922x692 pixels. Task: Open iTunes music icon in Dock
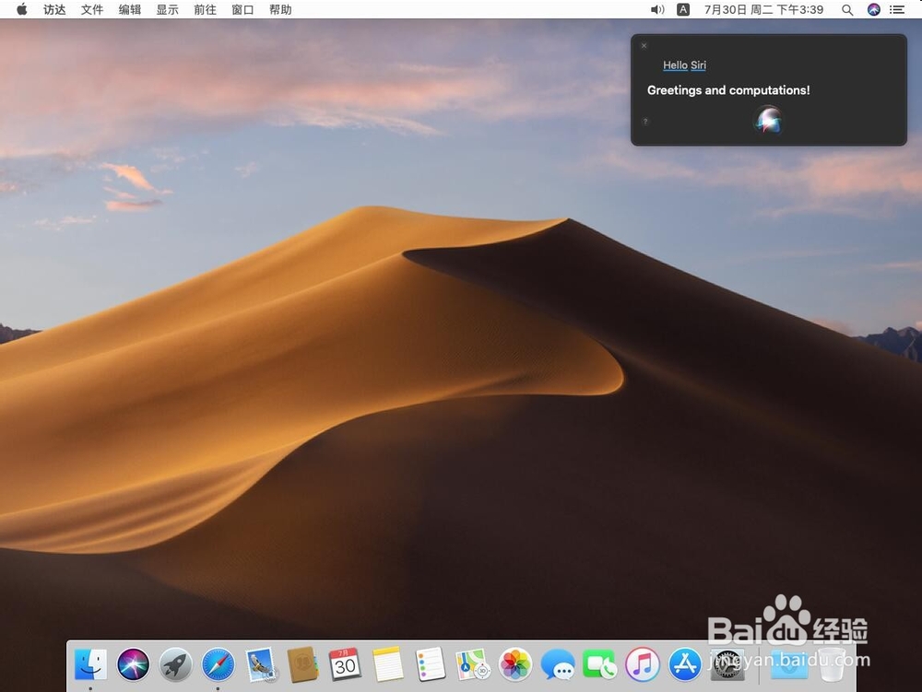coord(642,664)
